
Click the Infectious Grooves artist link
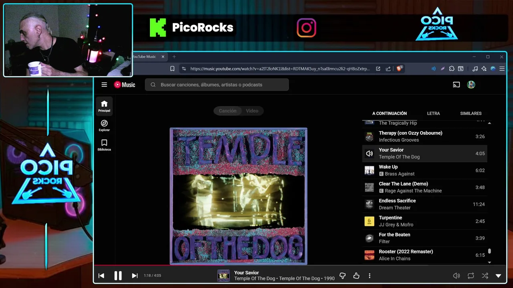click(x=399, y=140)
